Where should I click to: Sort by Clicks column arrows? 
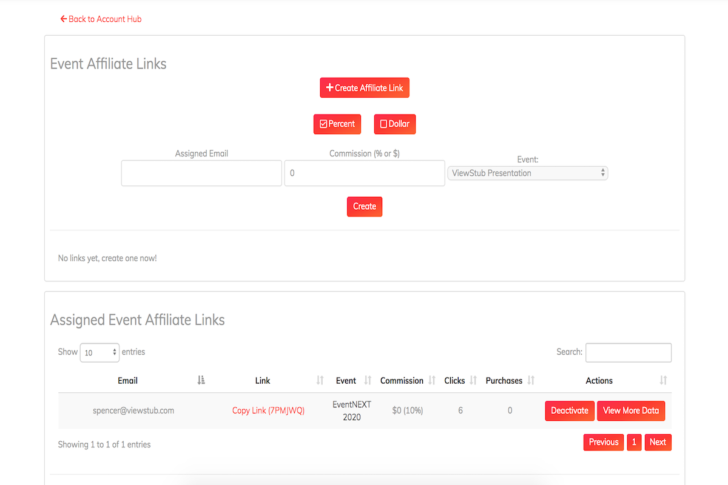pyautogui.click(x=474, y=380)
